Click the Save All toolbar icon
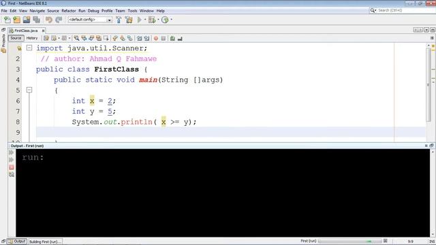 pos(36,20)
